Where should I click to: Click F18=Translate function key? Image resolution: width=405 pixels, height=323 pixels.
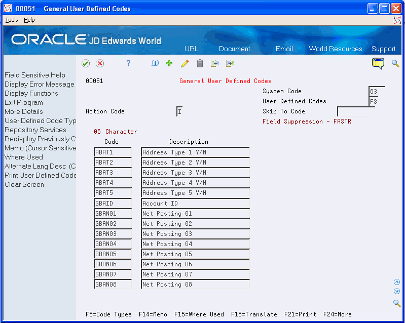(x=254, y=314)
